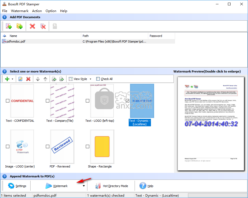The image size is (248, 198).
Task: Click the Help button in bottom toolbar
Action: click(146, 186)
